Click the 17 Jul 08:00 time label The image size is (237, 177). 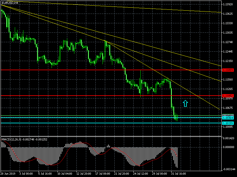pos(103,173)
